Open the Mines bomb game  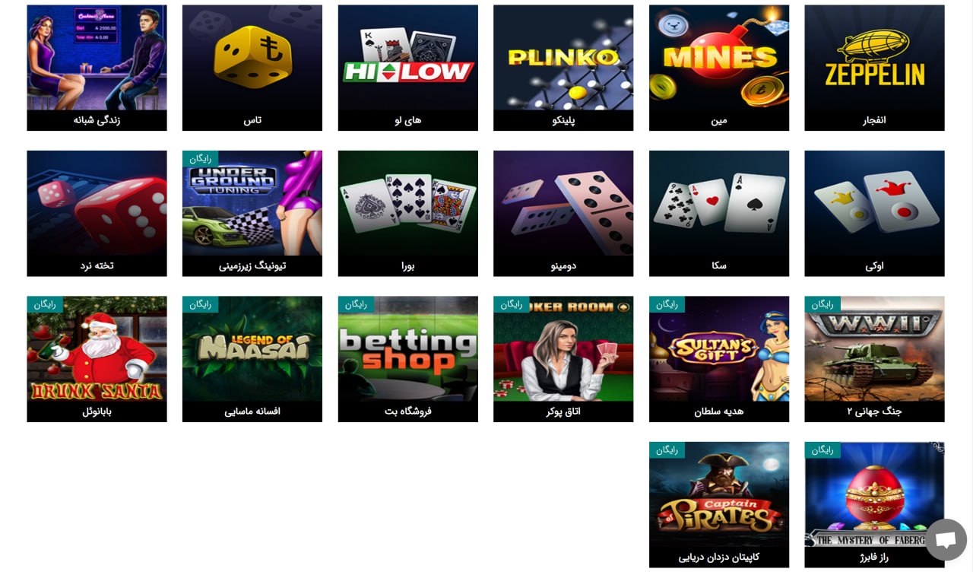pyautogui.click(x=719, y=68)
